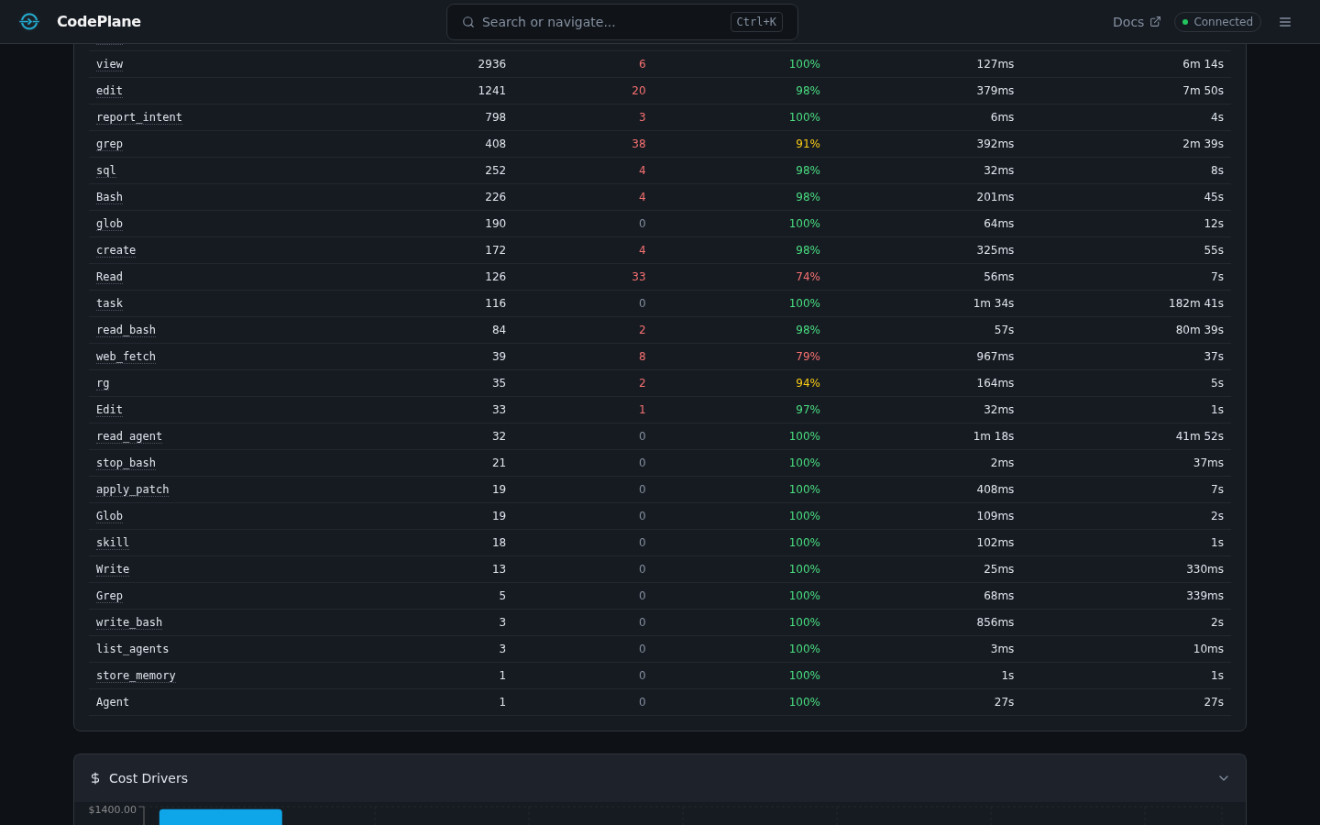Collapse the Cost Drivers section chevron
1320x825 pixels.
[1223, 778]
